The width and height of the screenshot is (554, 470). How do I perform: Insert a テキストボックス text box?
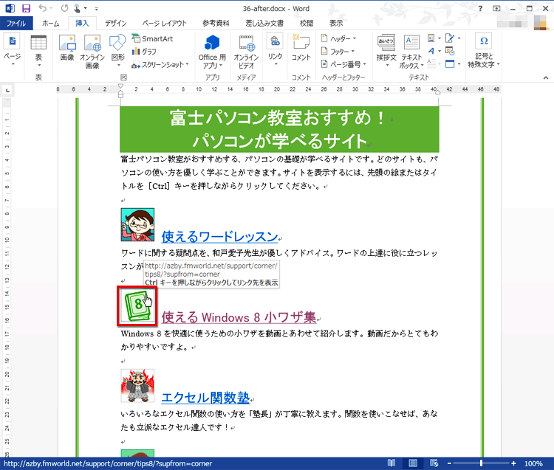(411, 52)
